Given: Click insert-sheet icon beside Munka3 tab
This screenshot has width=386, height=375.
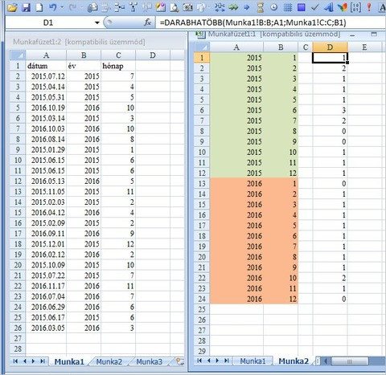Looking at the screenshot, I should tap(179, 361).
